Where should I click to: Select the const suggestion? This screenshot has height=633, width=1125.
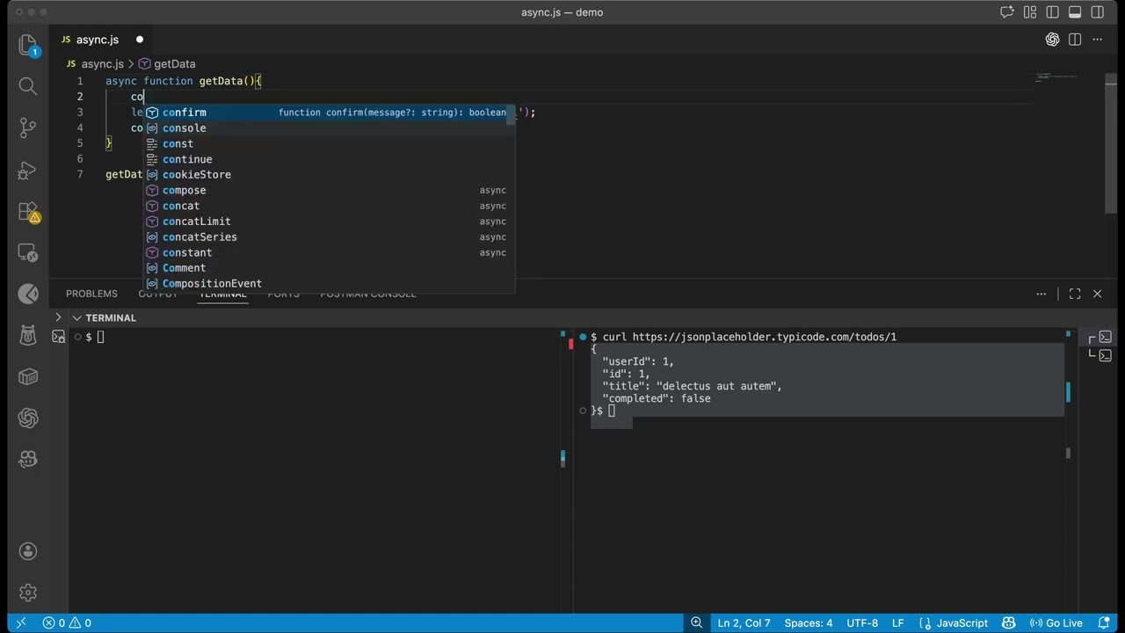(x=329, y=143)
